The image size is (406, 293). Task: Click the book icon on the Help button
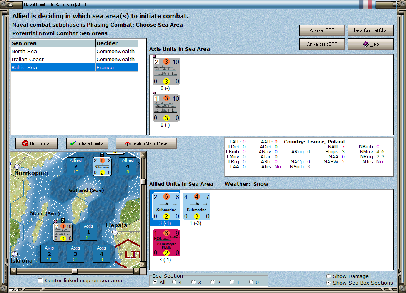click(364, 44)
